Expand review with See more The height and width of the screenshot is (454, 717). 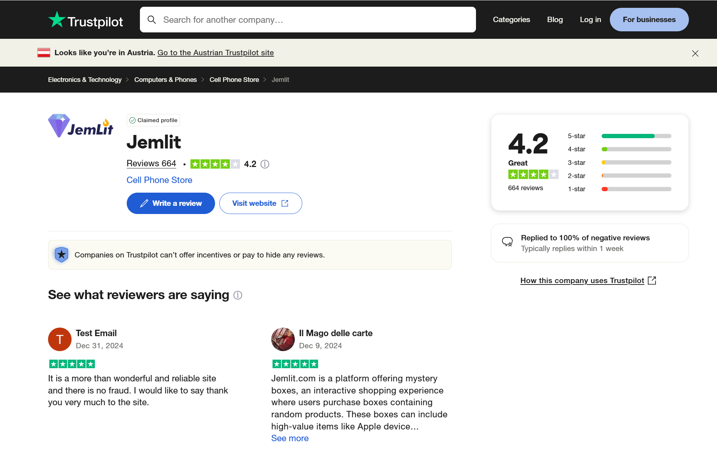point(290,438)
